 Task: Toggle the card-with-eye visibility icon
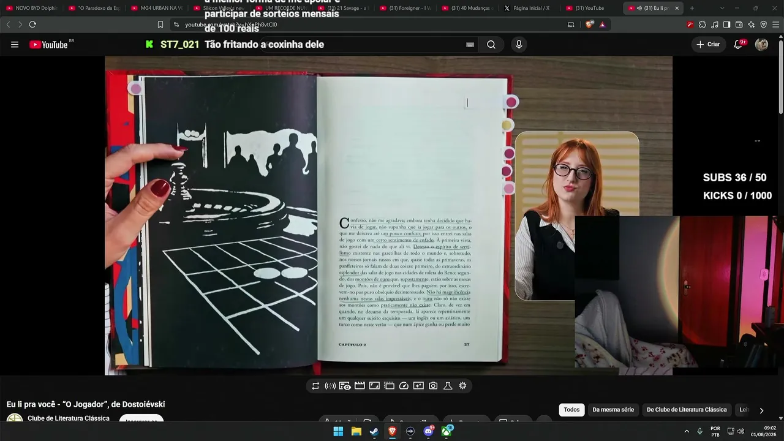(345, 386)
